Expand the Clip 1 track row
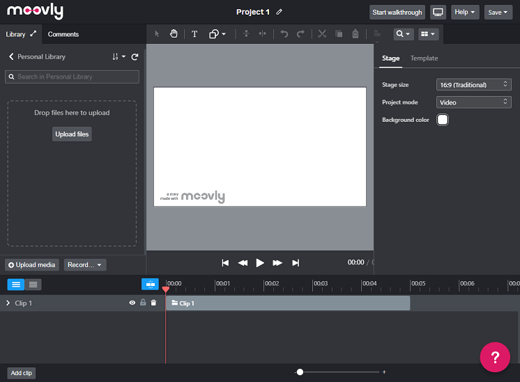520x382 pixels. [x=8, y=303]
